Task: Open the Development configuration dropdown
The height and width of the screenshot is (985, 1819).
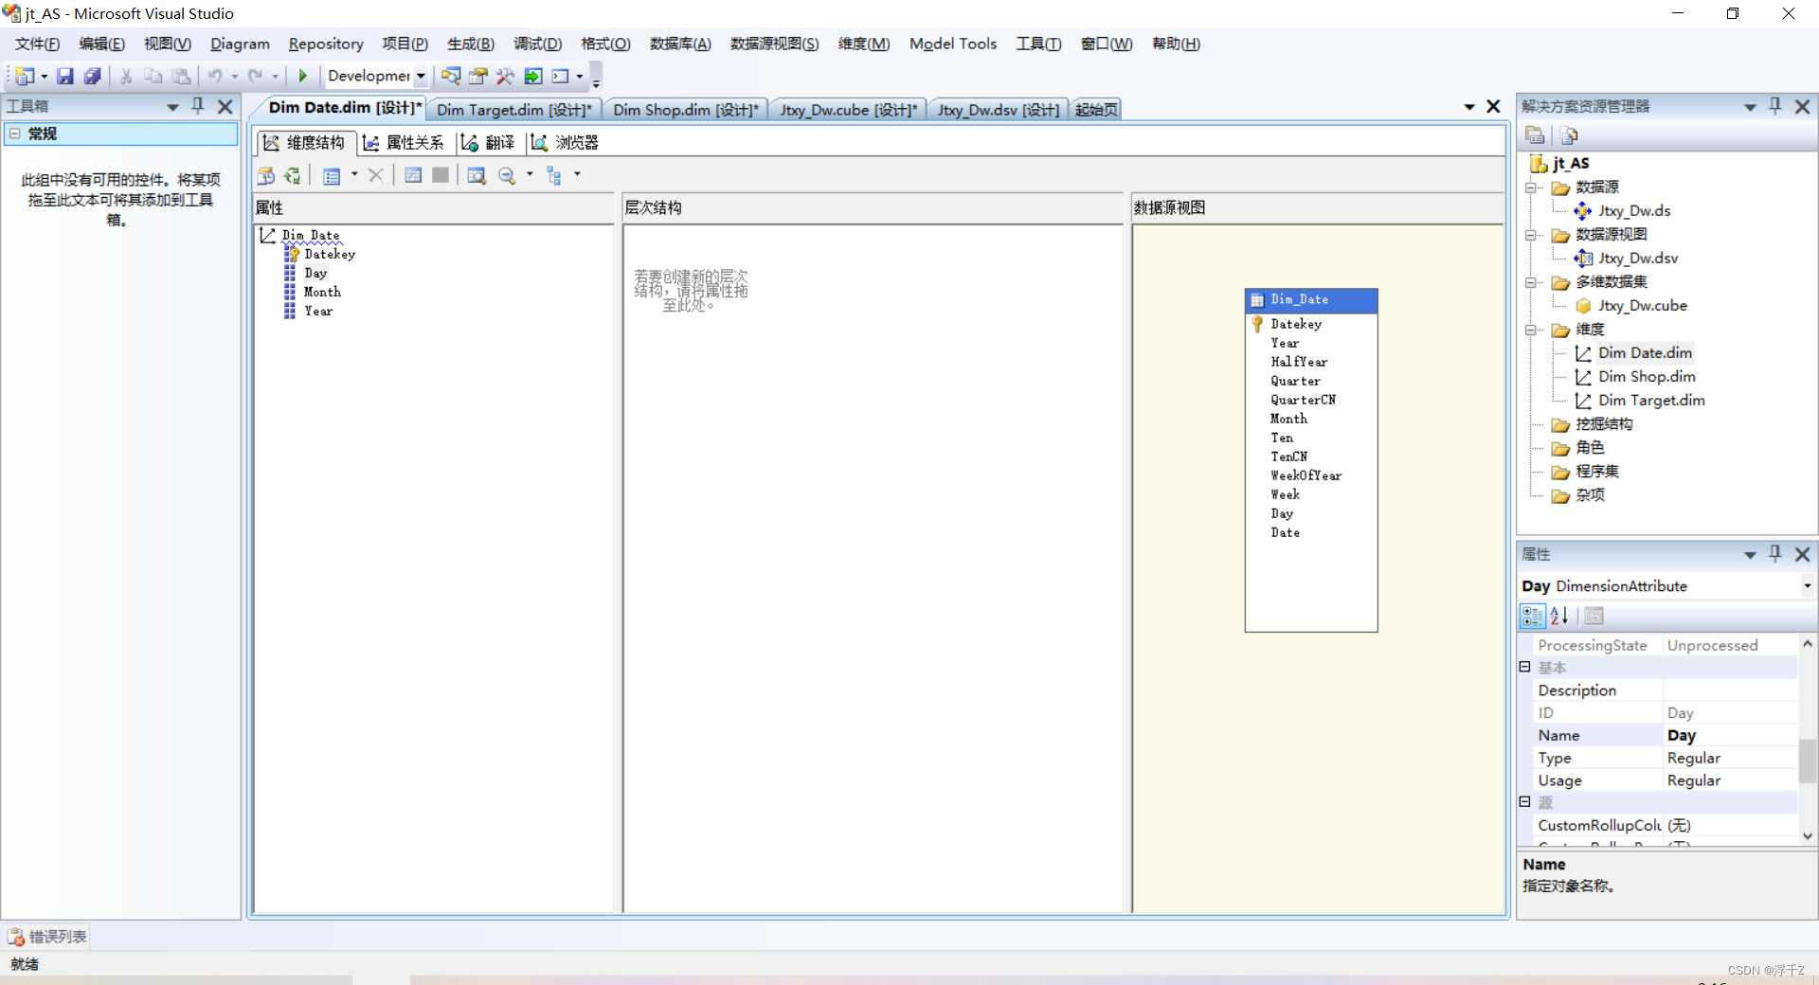Action: pos(421,76)
